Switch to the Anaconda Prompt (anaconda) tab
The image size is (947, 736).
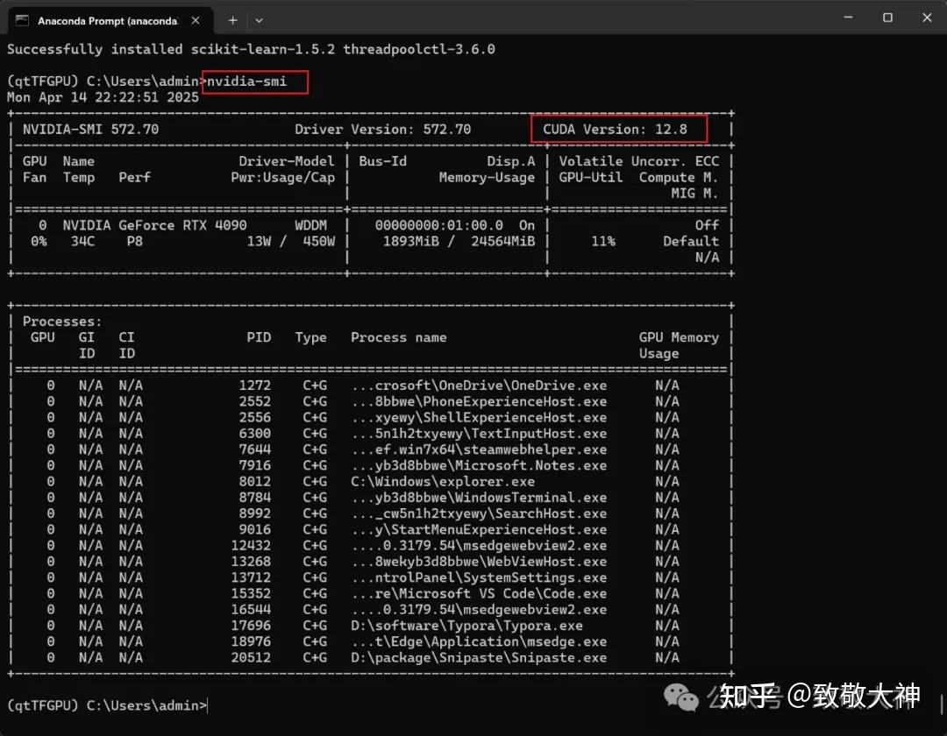105,19
